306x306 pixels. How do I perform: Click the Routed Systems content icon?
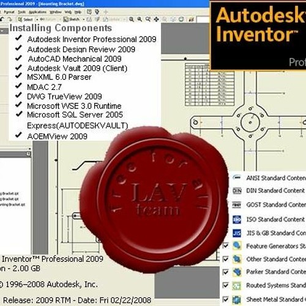[x=237, y=285]
